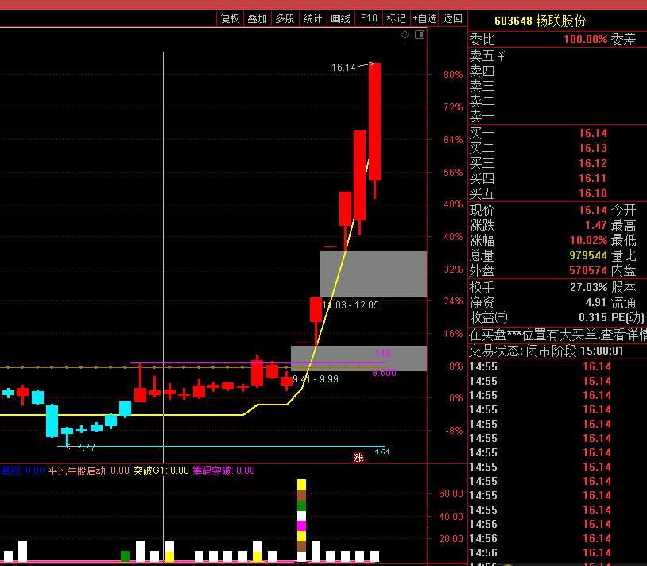Image resolution: width=647 pixels, height=566 pixels.
Task: Click the upper gray gap rectangle
Action: pos(374,274)
